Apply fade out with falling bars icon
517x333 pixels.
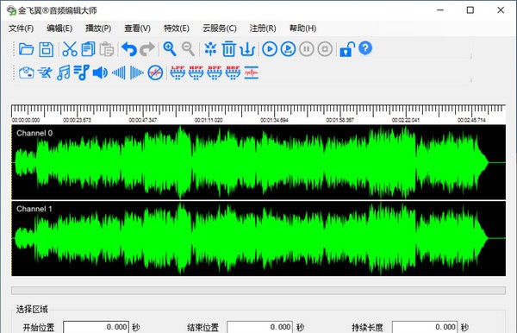(x=136, y=72)
